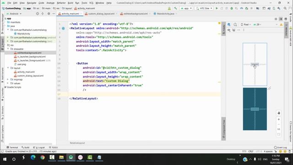Open File Explorer from the taskbar
This screenshot has height=165, width=293.
pyautogui.click(x=61, y=157)
